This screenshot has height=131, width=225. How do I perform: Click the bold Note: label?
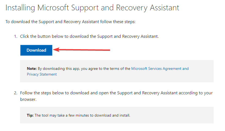click(x=32, y=68)
